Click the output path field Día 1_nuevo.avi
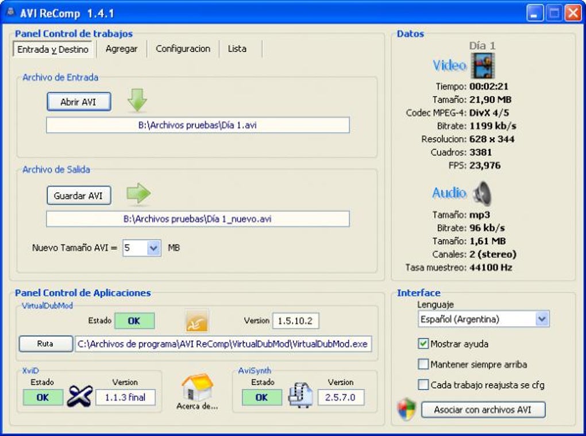 198,219
